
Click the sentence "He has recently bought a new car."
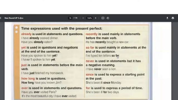click(107, 42)
